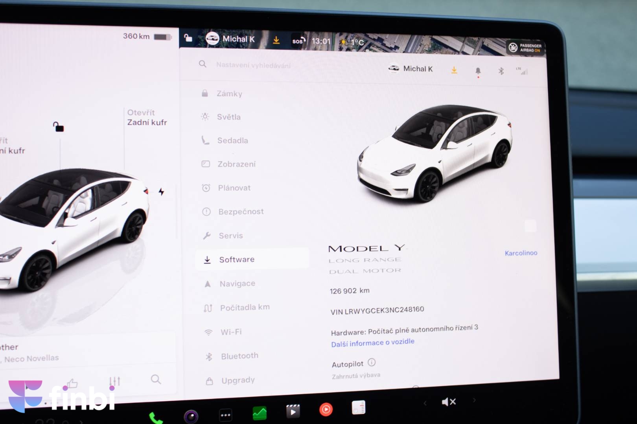Toggle the muted speaker volume icon
The width and height of the screenshot is (637, 424).
tap(449, 402)
